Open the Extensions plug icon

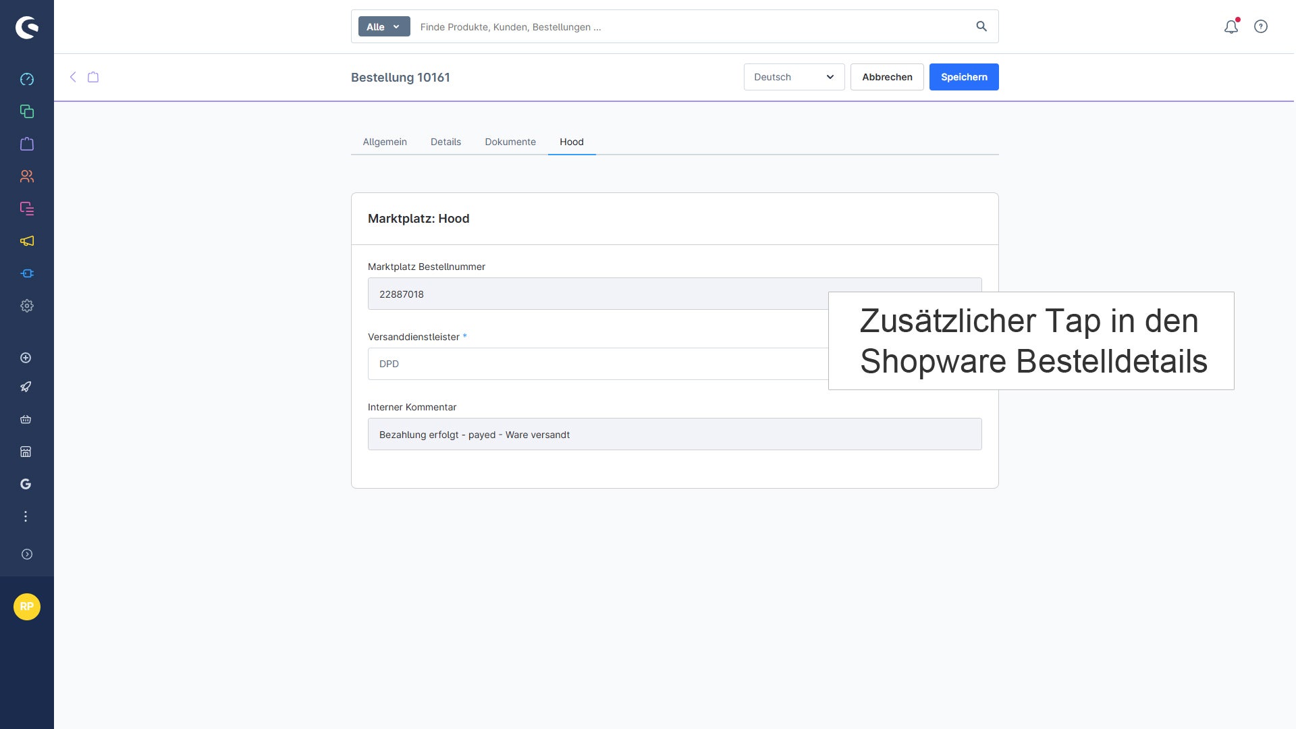click(27, 273)
